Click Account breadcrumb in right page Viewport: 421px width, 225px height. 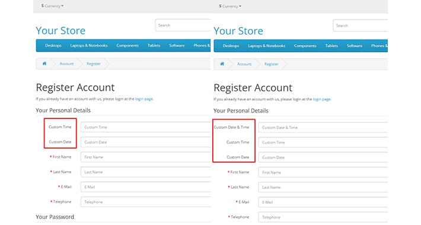(244, 64)
